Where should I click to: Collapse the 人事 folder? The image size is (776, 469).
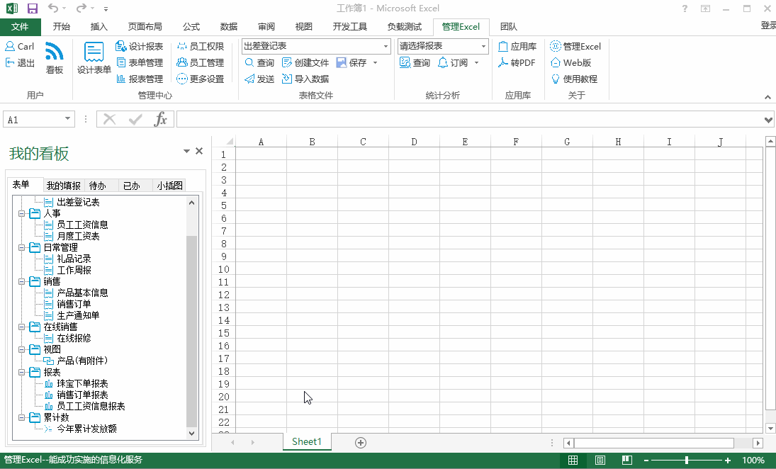click(22, 214)
